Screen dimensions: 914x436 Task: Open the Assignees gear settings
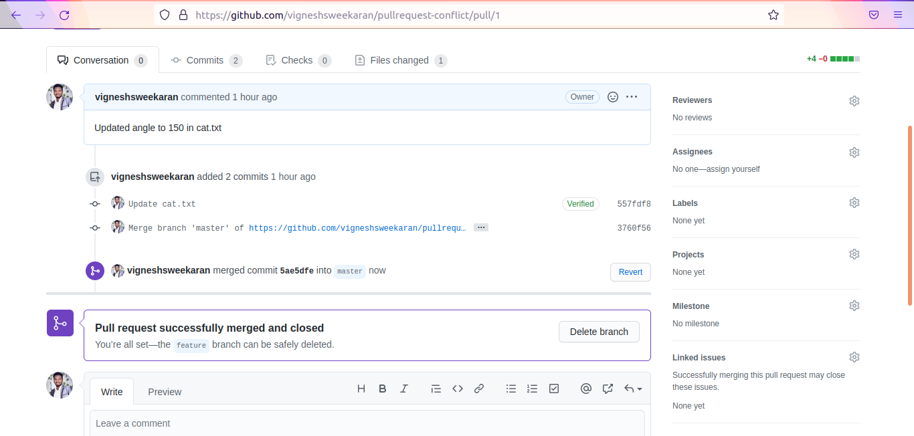pyautogui.click(x=854, y=152)
